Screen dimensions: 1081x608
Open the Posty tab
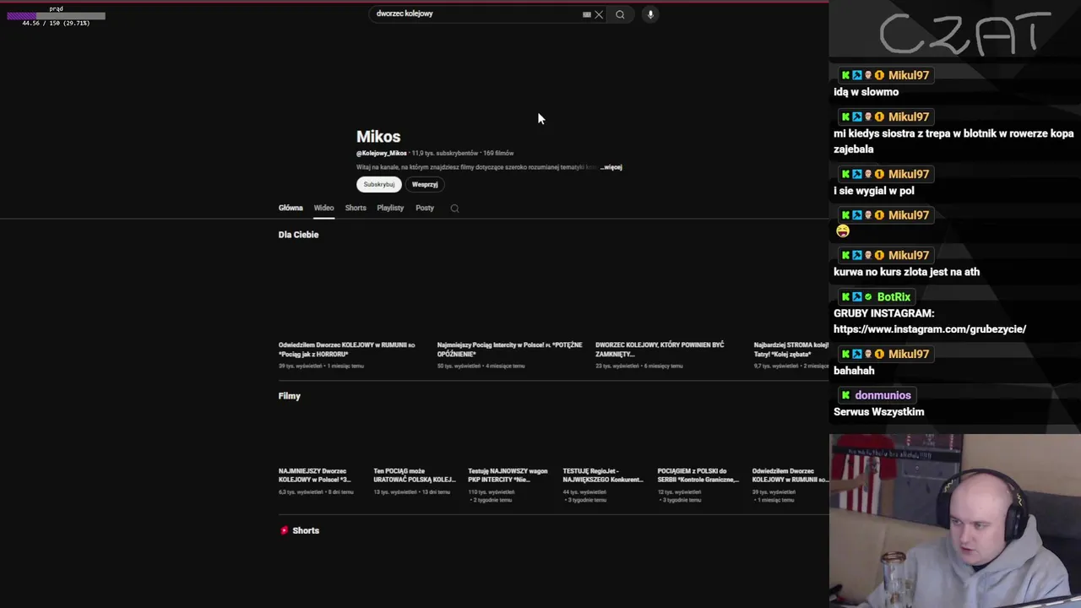point(425,208)
